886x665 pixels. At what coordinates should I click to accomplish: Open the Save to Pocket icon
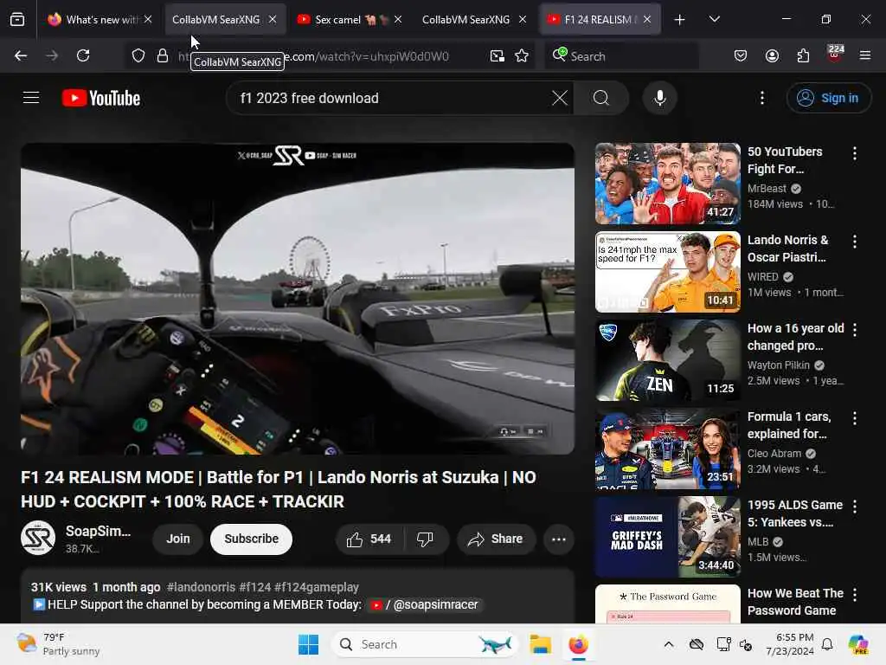click(x=741, y=55)
